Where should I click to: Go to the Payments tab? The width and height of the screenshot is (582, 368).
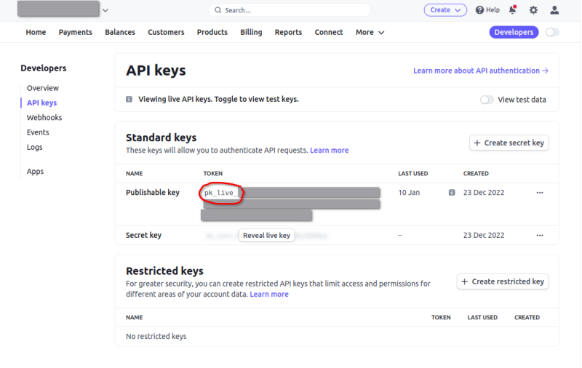pos(75,32)
